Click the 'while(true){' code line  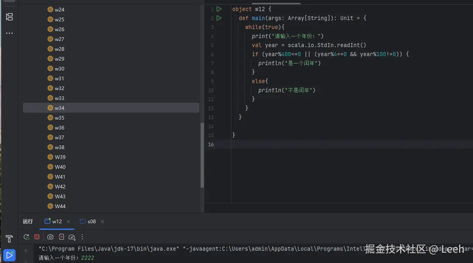[x=265, y=27]
